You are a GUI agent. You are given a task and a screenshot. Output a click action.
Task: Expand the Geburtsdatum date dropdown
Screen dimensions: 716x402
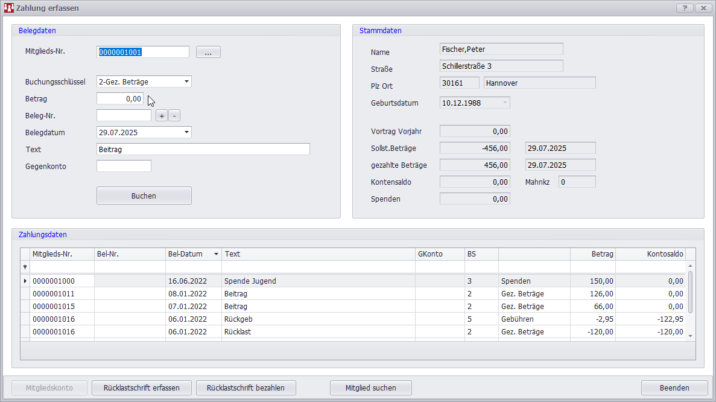coord(504,103)
